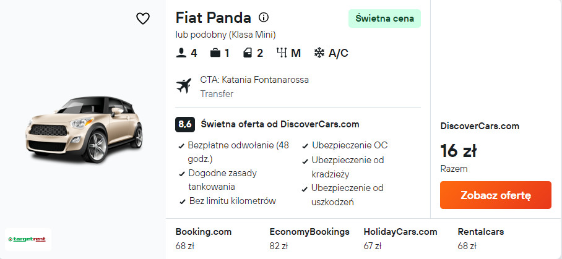562x259 pixels.
Task: Click the 8,6 rating score badge
Action: pos(184,124)
